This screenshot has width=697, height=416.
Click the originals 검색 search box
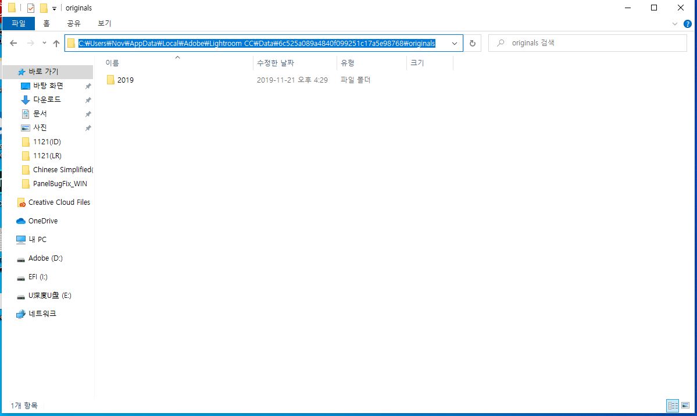point(587,42)
